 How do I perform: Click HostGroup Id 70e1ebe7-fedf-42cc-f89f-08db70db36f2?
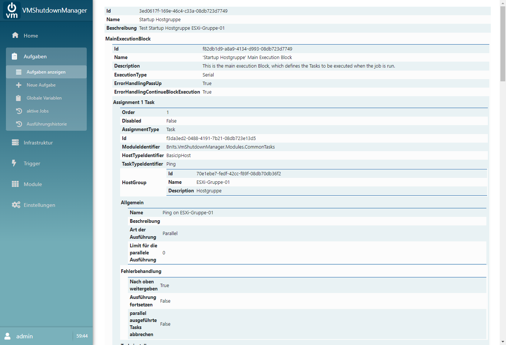click(x=239, y=174)
